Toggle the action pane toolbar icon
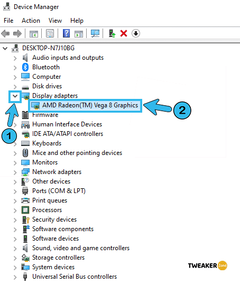Screen dimensions: 240x284 click(x=79, y=34)
